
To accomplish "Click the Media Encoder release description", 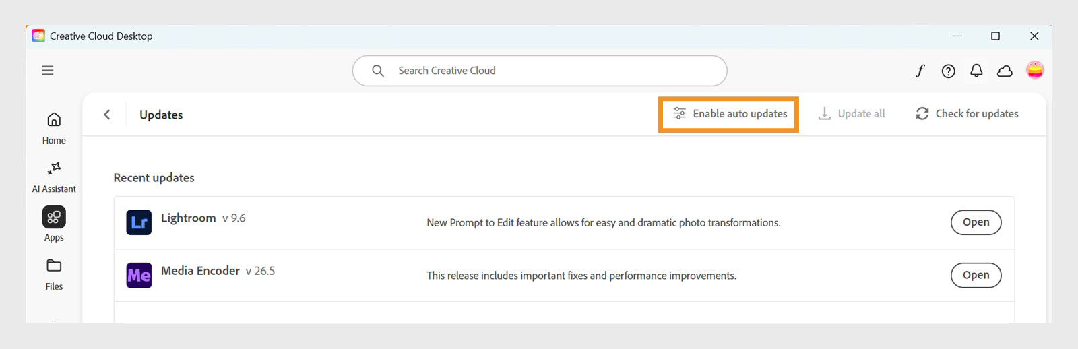I will click(581, 276).
